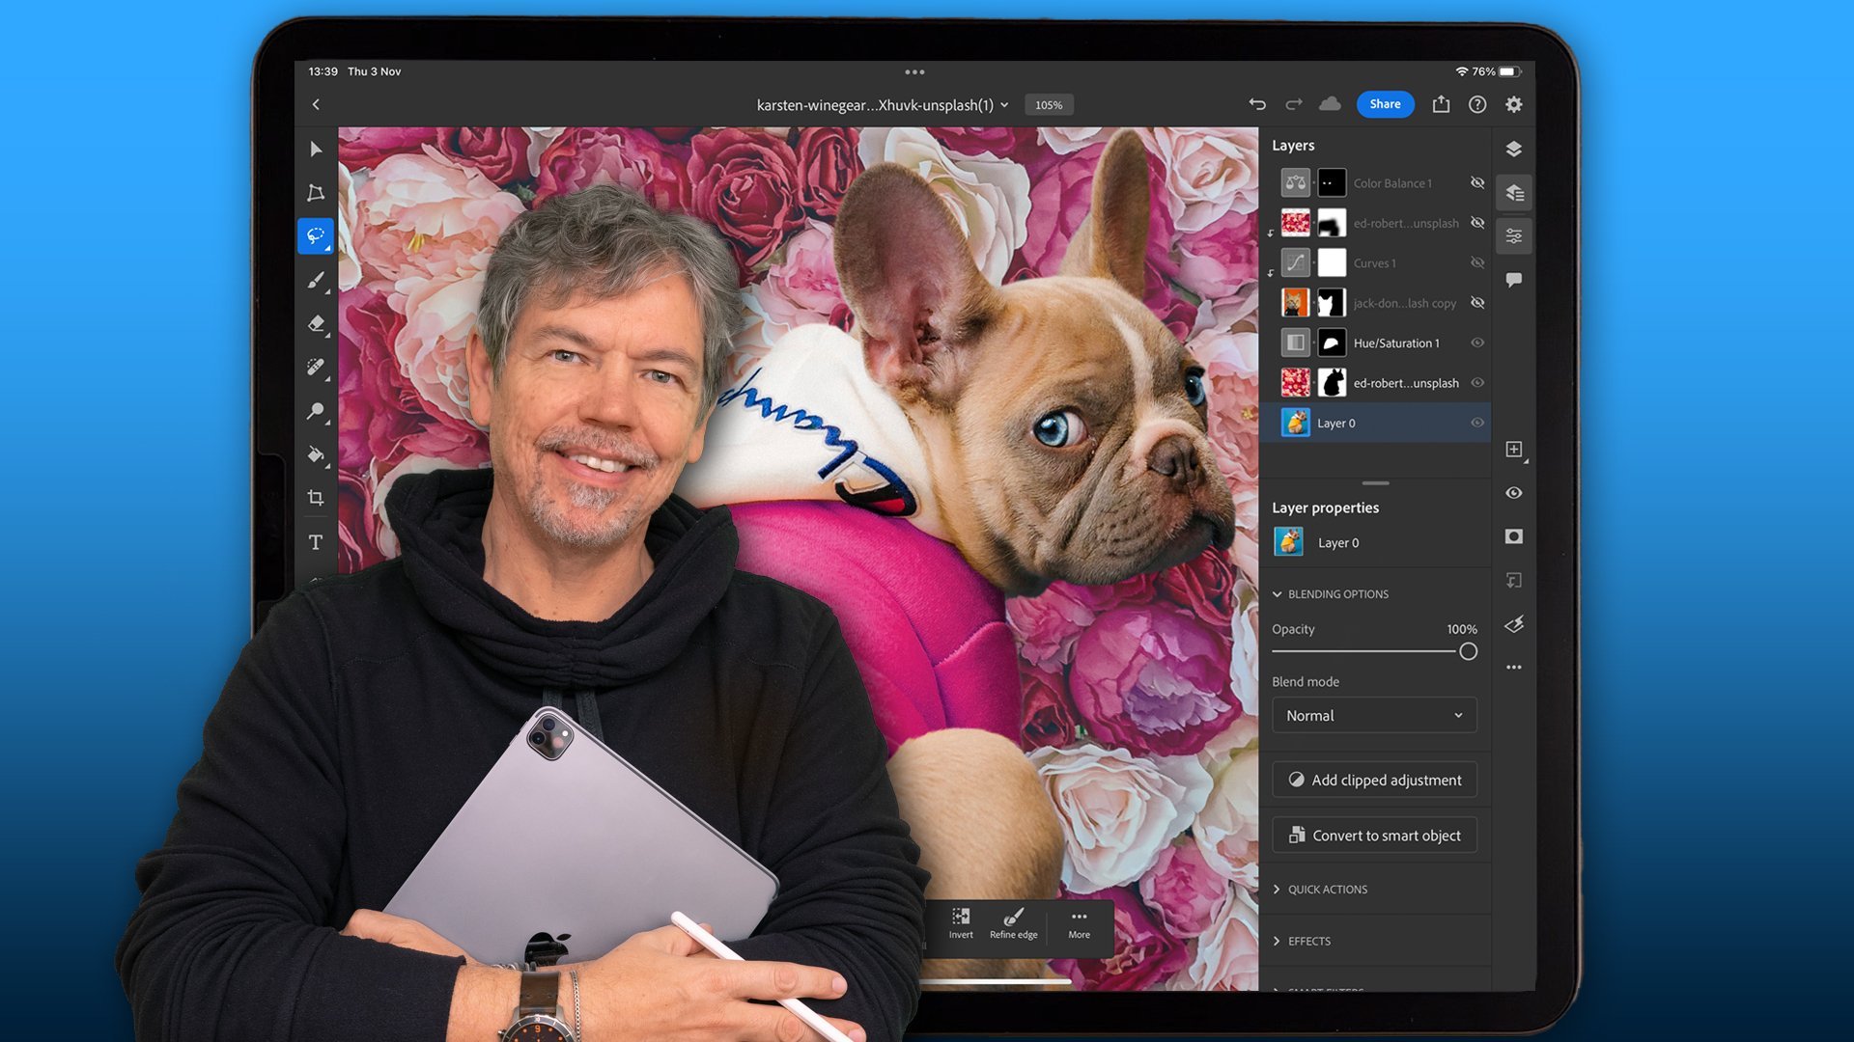Select the Eraser tool

[315, 323]
